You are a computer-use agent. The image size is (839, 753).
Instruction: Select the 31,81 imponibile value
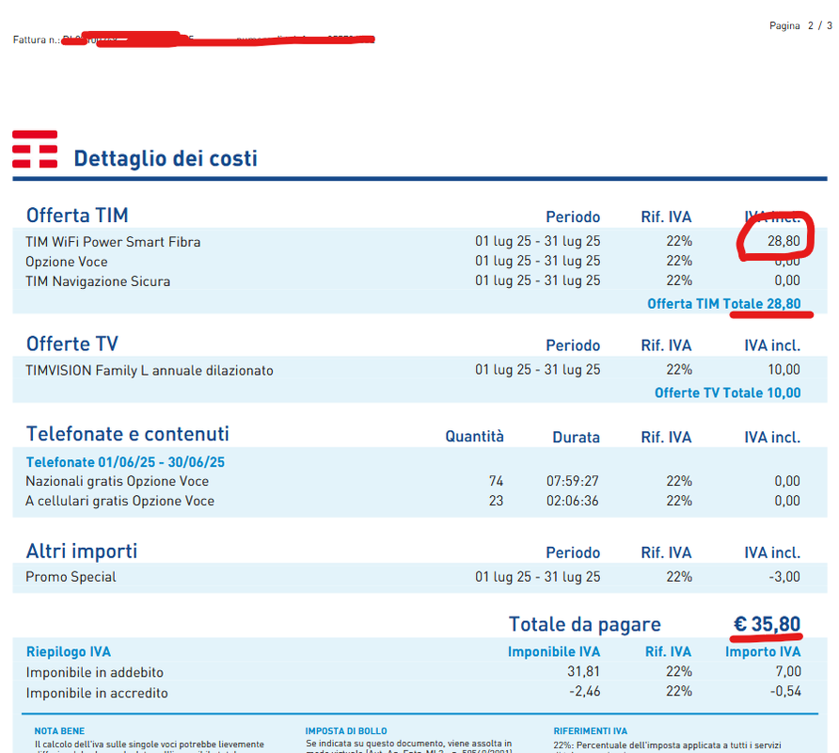tap(583, 671)
